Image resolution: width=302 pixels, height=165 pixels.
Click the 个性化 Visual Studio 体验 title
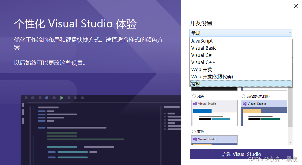[75, 24]
